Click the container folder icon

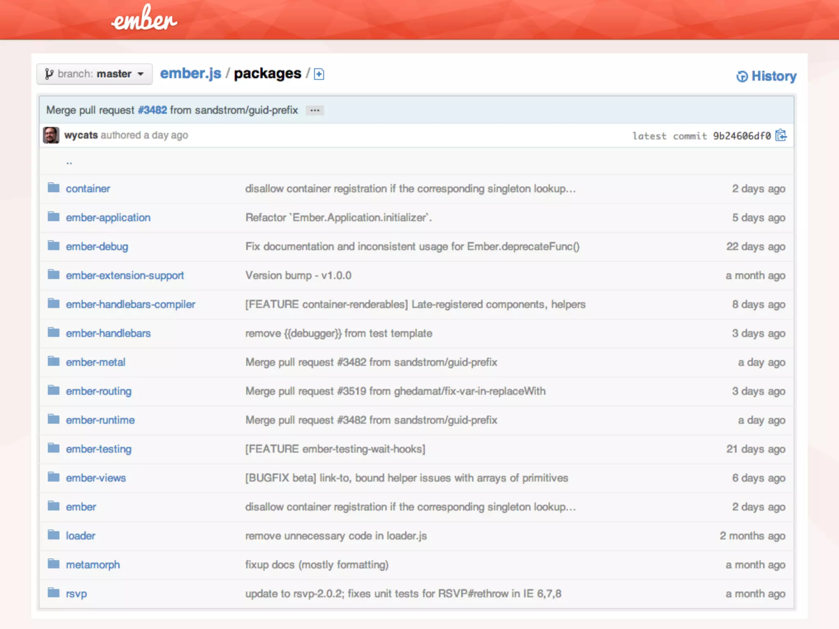54,188
